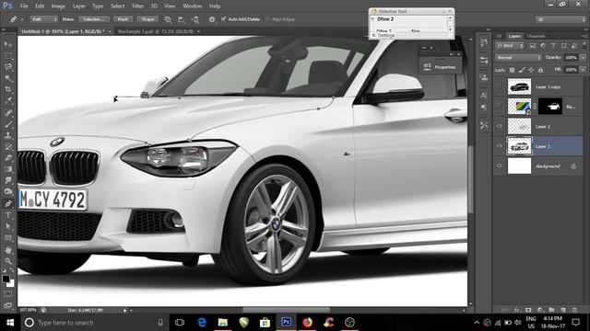Switch to the Channels tab
The height and width of the screenshot is (331, 590).
(536, 36)
